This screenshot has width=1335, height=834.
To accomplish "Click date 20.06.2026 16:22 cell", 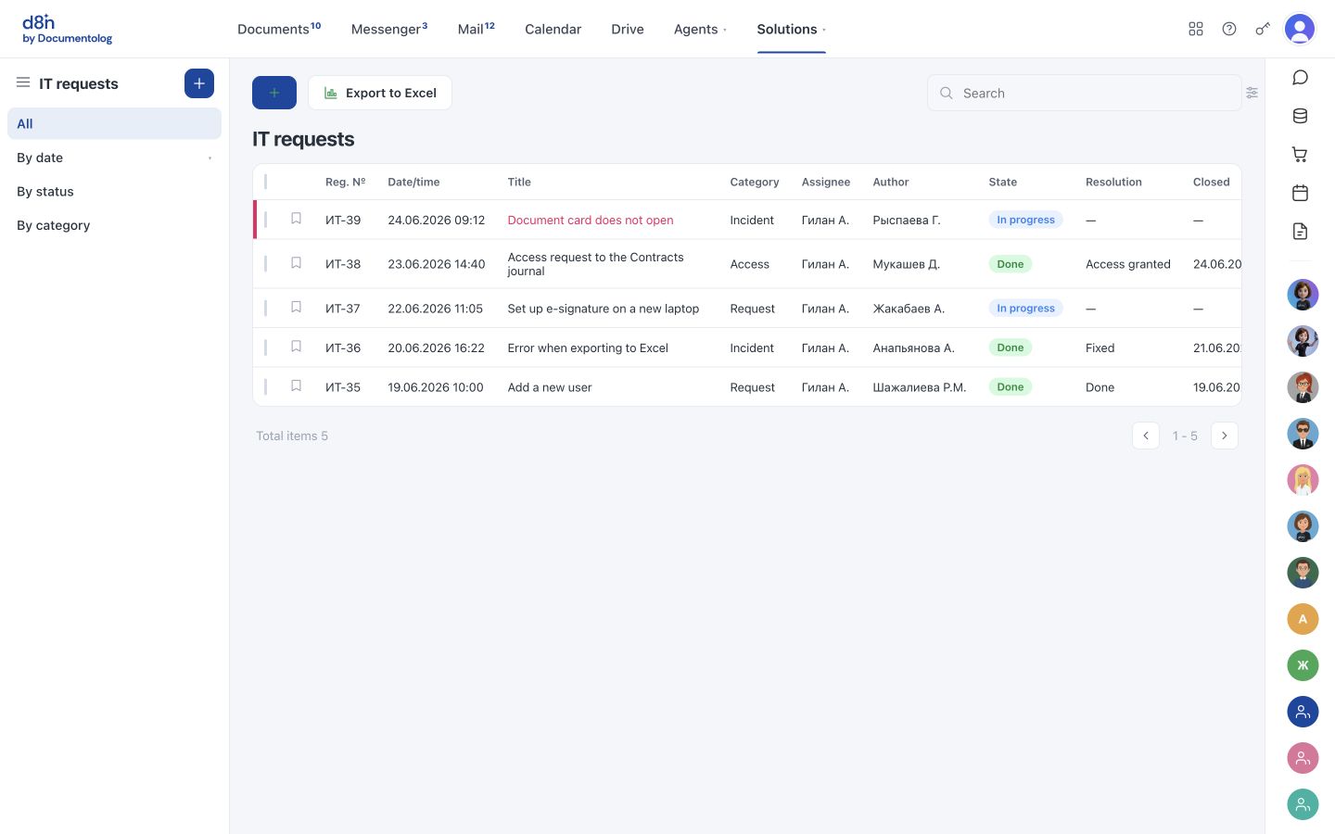I will coord(436,347).
